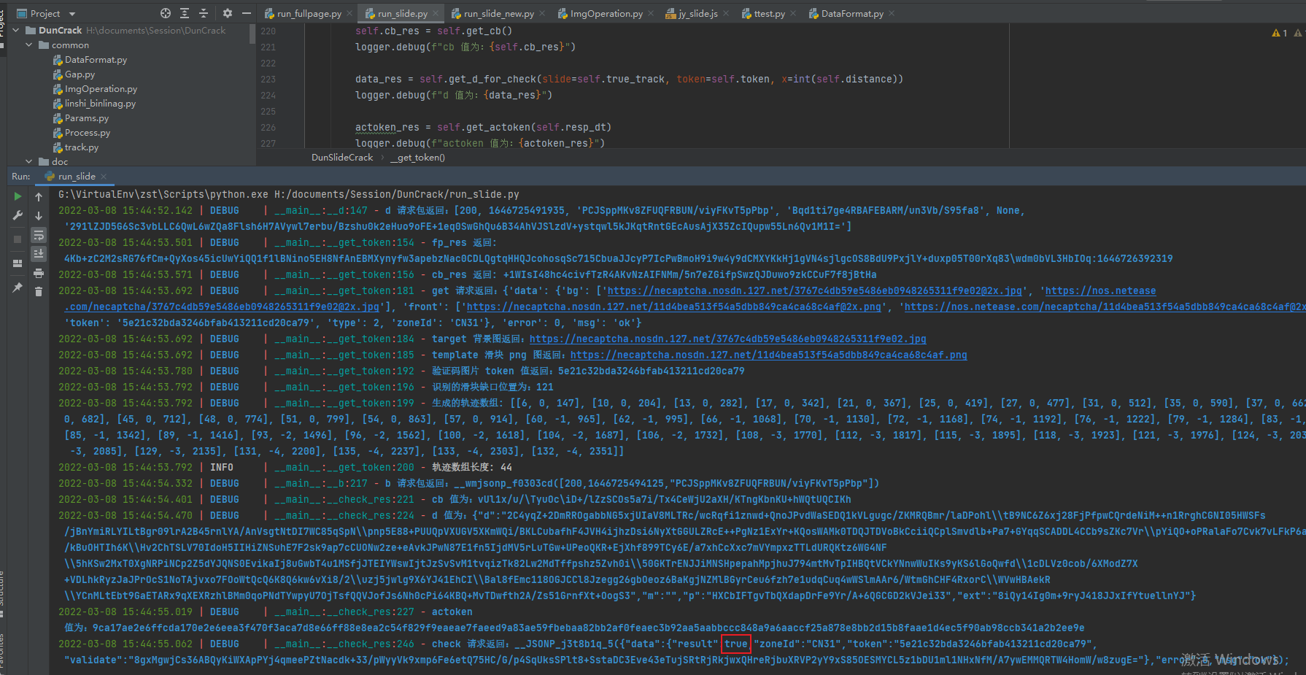The image size is (1306, 675).
Task: Select linshi_binlinag.py in the project tree
Action: [x=94, y=104]
